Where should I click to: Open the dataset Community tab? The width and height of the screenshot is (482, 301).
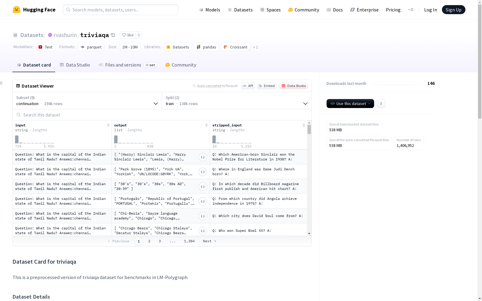click(181, 65)
